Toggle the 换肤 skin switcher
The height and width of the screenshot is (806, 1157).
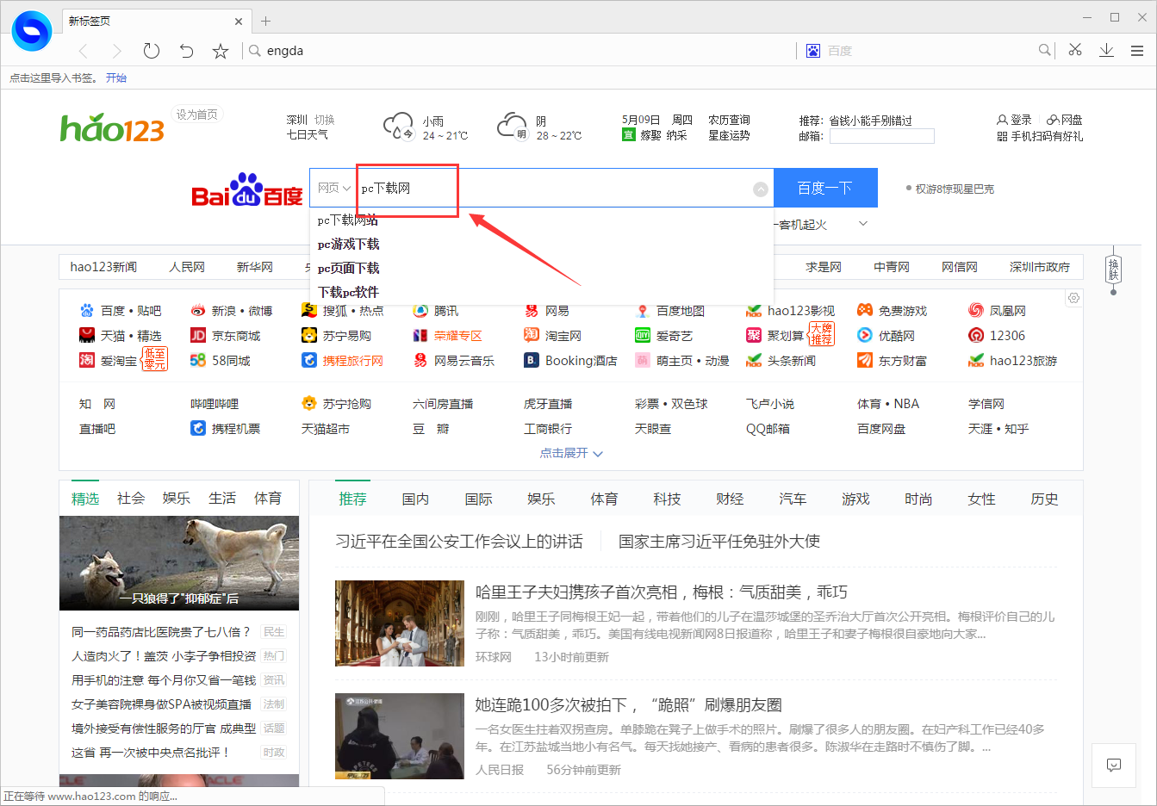point(1113,270)
